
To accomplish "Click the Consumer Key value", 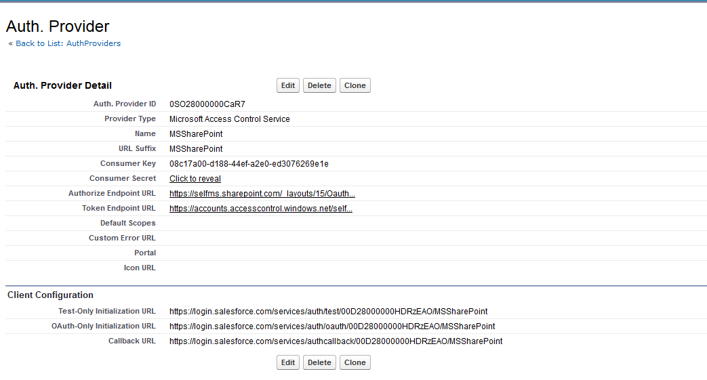I will [249, 164].
